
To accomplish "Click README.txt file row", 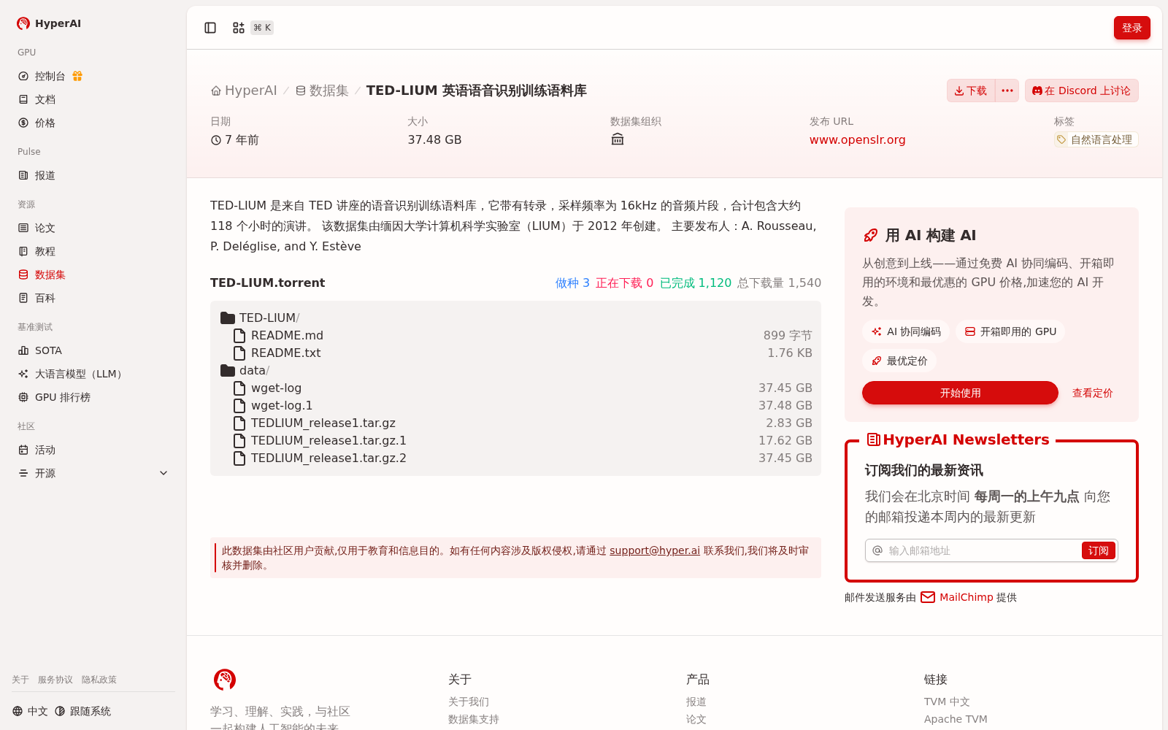I will 515,353.
